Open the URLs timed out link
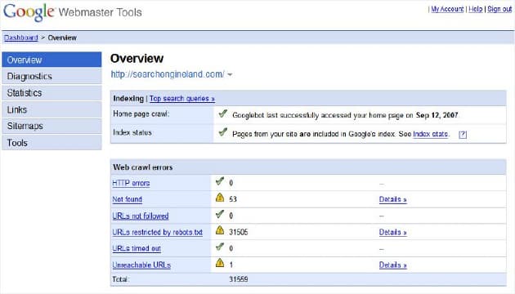Image resolution: width=515 pixels, height=294 pixels. click(x=137, y=248)
